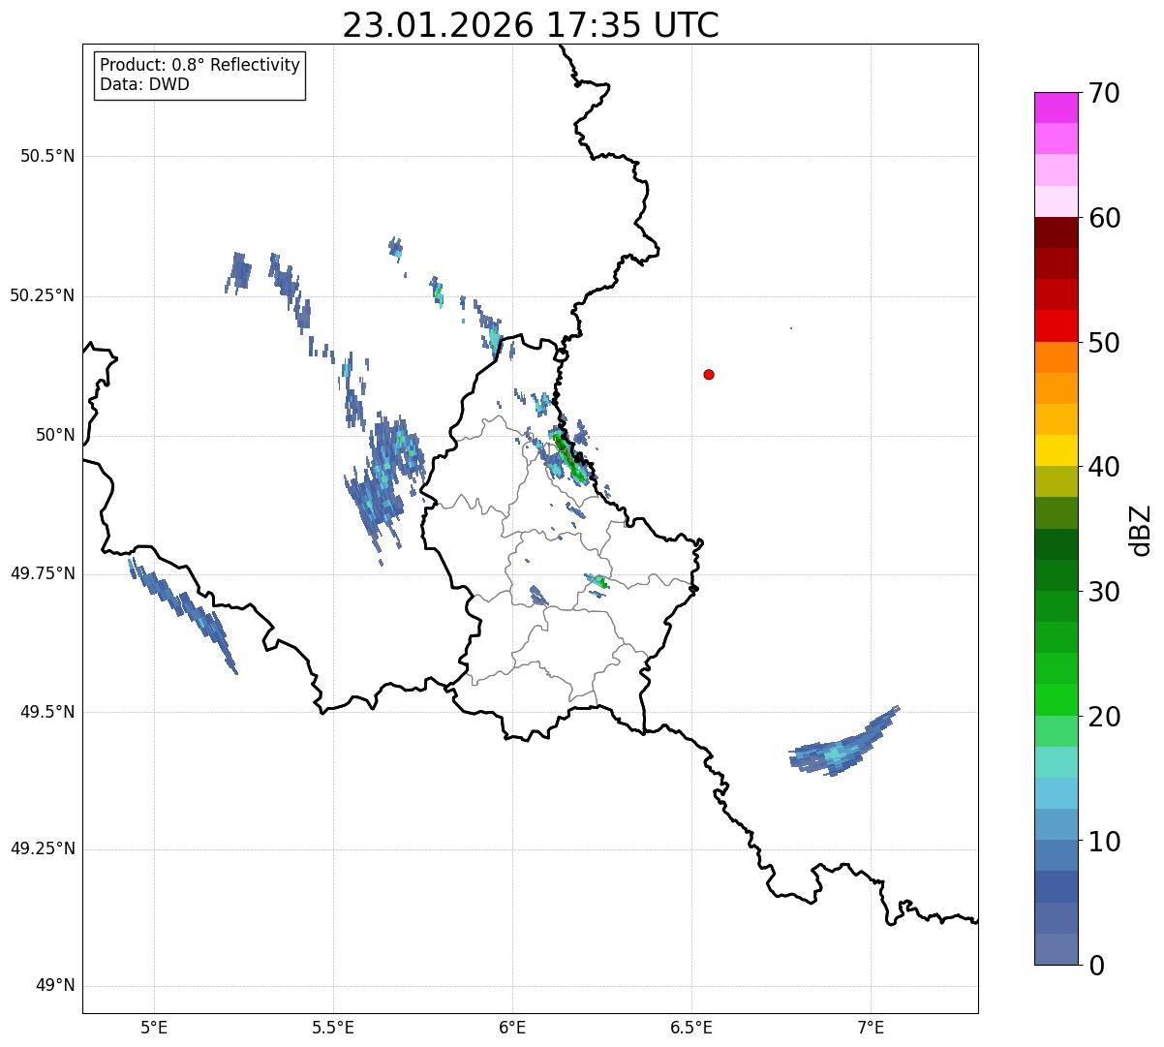Click the colorbar tick label 40
Viewport: 1164px width, 1047px height.
pos(1105,467)
